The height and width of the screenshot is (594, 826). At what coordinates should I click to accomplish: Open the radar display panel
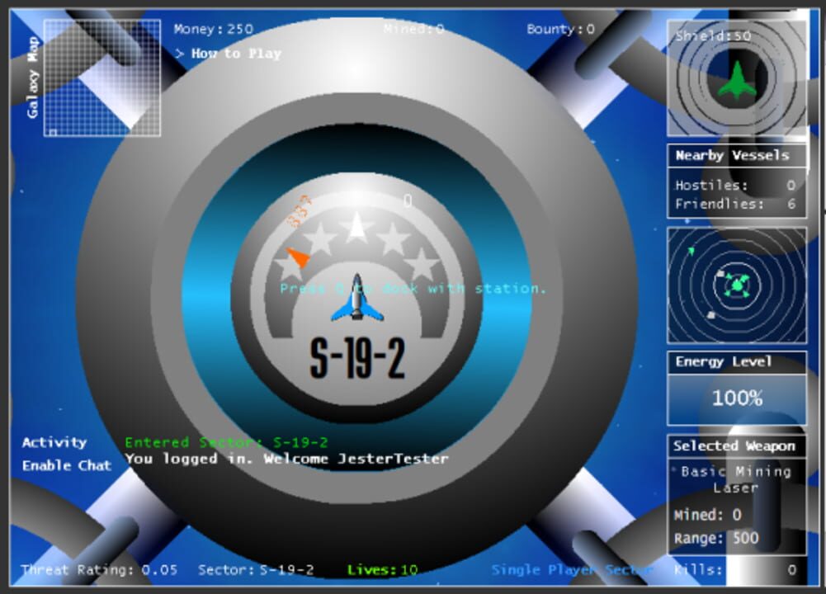[x=735, y=285]
